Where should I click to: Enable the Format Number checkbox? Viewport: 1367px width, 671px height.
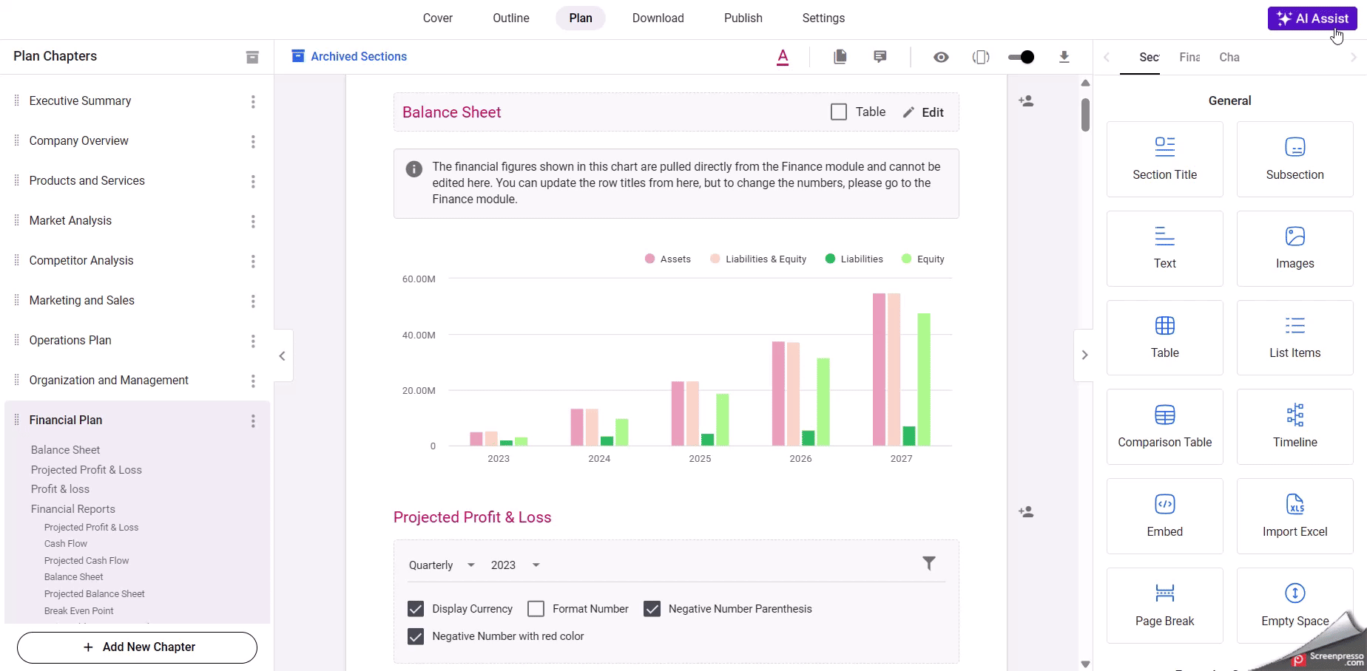pos(536,609)
